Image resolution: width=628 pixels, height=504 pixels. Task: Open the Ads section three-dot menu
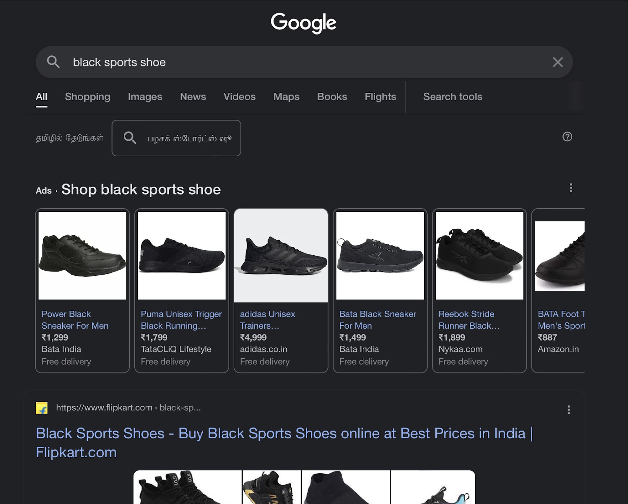(571, 188)
